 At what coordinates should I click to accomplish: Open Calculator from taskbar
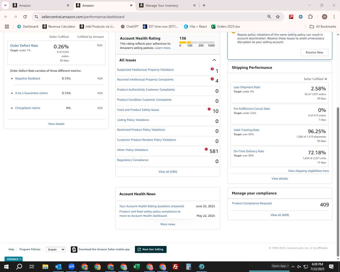pos(189,267)
